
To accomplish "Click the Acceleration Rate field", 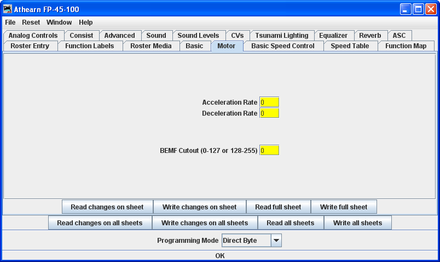I will 269,102.
